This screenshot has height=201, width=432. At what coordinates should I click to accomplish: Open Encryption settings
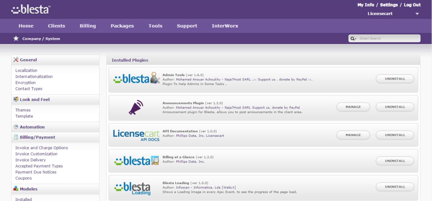coord(26,83)
